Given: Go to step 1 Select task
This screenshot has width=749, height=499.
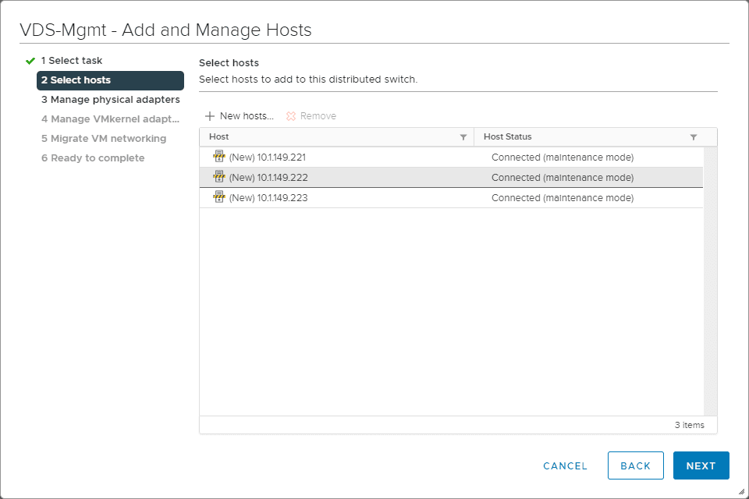Looking at the screenshot, I should (72, 60).
